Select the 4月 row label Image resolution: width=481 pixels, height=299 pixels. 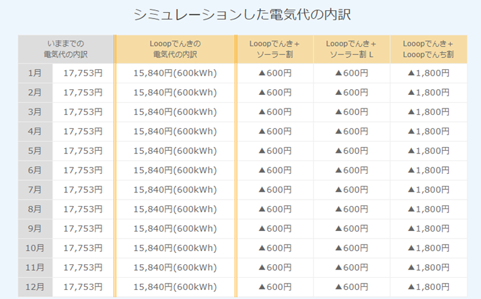click(35, 132)
